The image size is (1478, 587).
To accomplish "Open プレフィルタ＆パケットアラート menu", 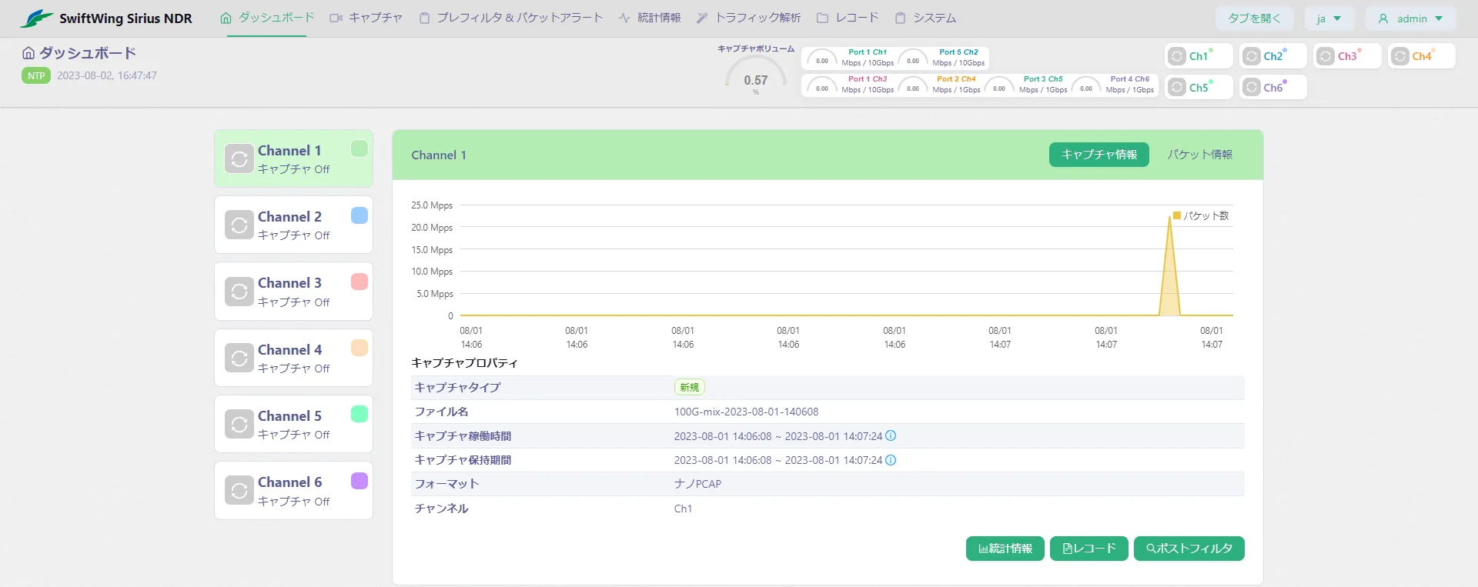I will point(511,18).
